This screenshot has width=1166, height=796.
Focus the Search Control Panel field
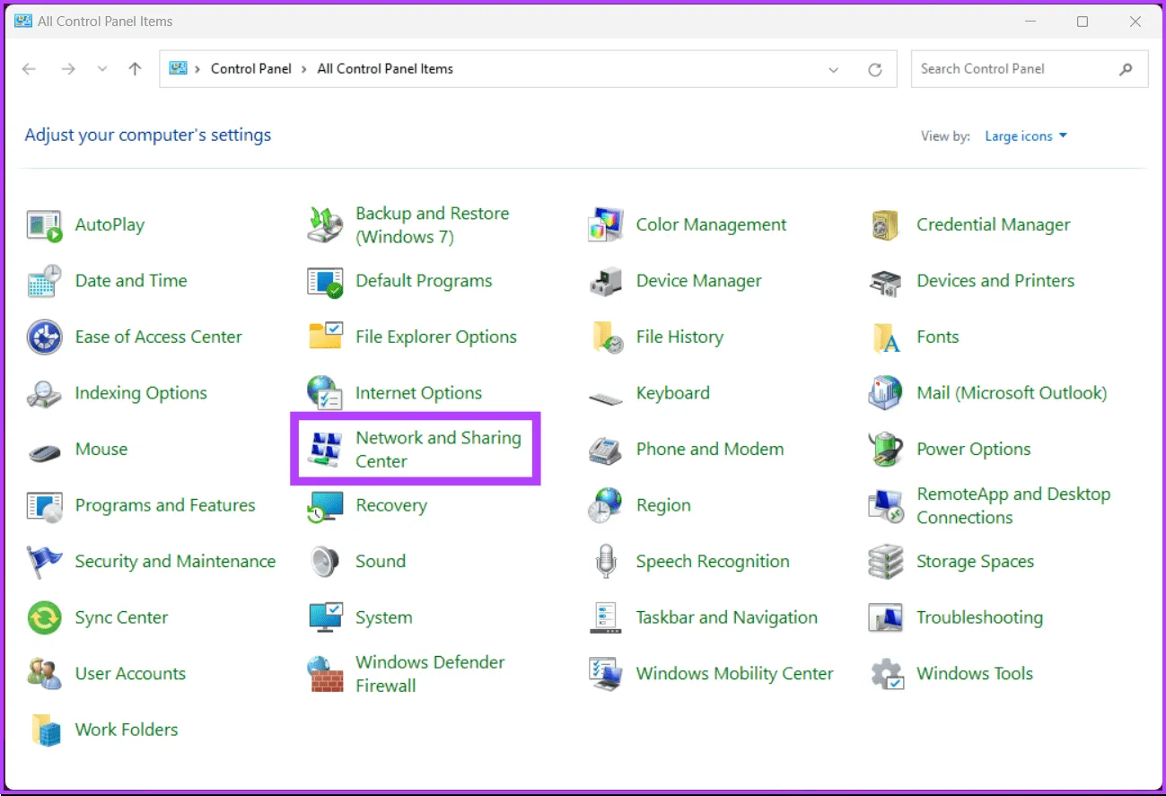1014,69
